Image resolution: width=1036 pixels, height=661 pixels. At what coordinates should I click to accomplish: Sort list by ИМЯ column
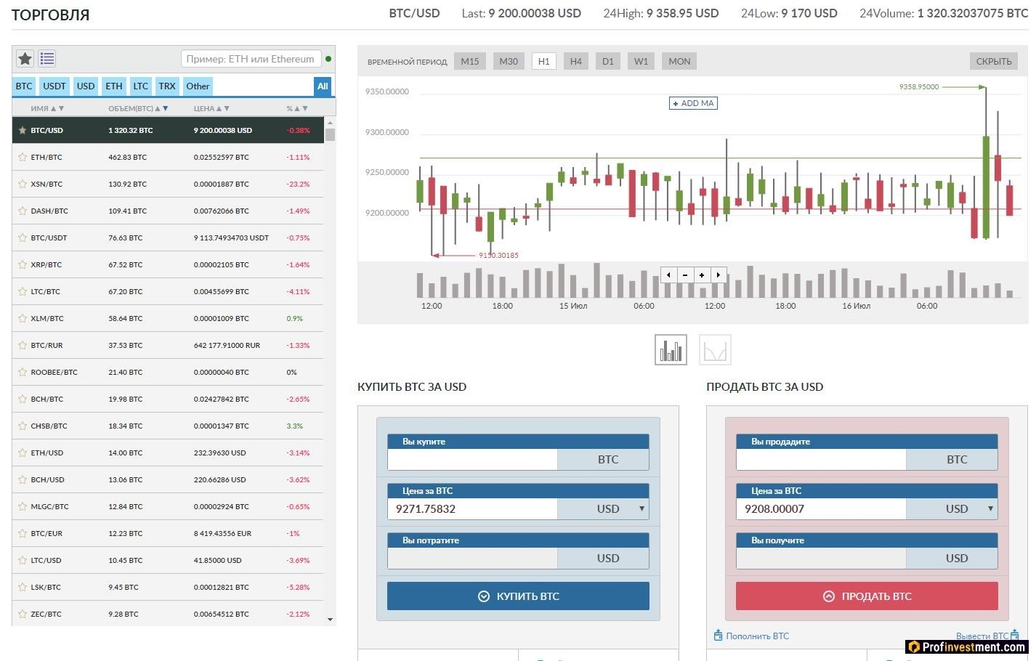(x=47, y=108)
